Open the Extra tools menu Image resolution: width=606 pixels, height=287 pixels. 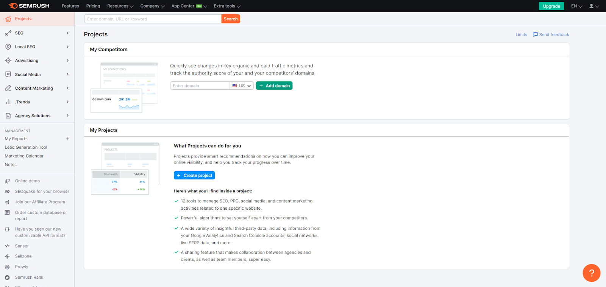pyautogui.click(x=227, y=6)
